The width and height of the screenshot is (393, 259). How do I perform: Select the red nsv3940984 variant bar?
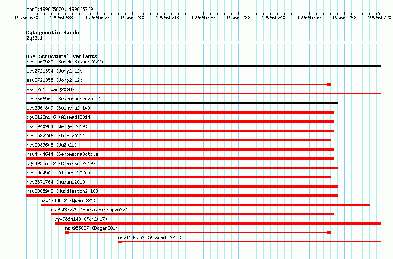pyautogui.click(x=180, y=131)
